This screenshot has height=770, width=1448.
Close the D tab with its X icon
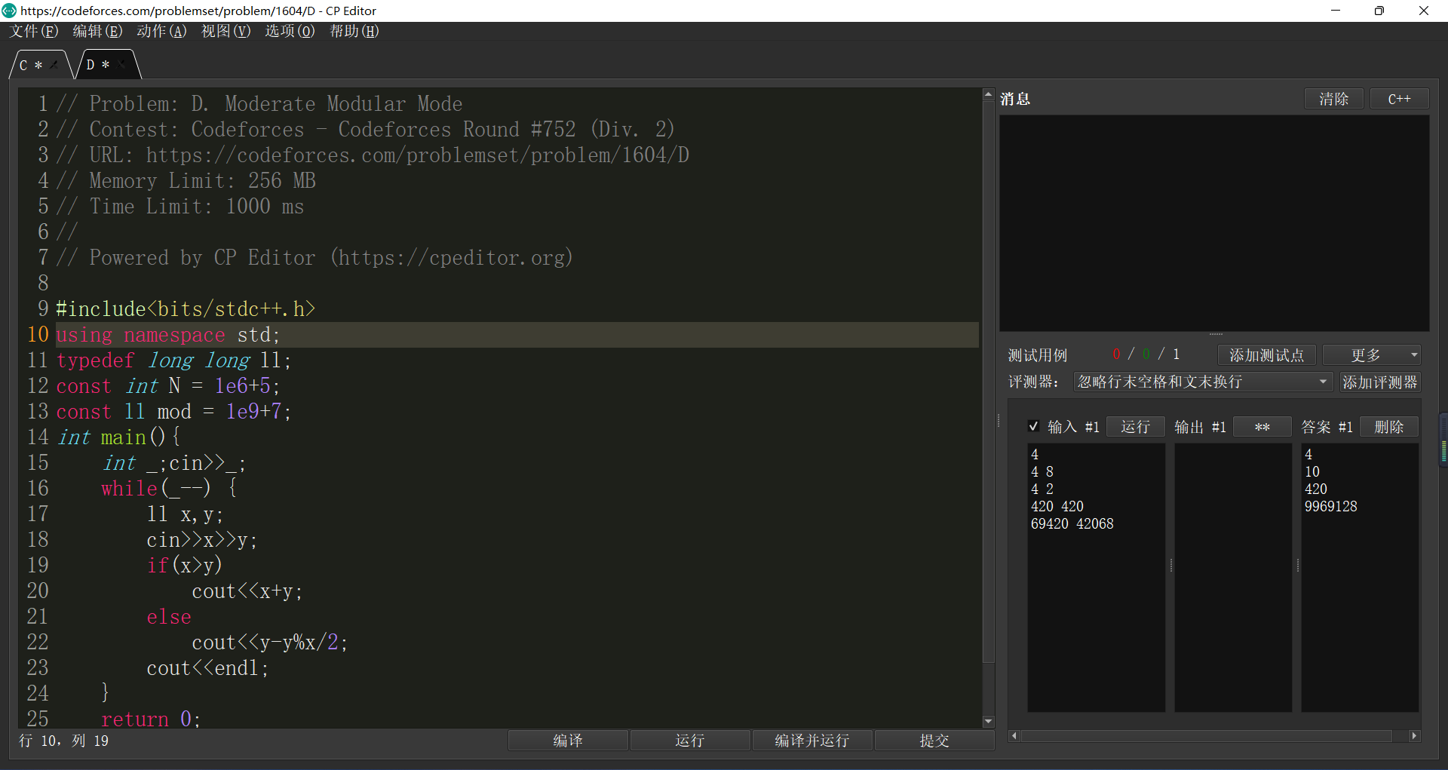pos(122,65)
